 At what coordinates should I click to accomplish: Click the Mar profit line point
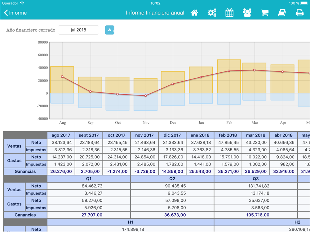pos(255,70)
